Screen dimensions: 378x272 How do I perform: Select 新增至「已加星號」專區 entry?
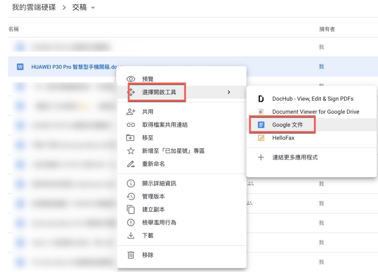pos(182,151)
